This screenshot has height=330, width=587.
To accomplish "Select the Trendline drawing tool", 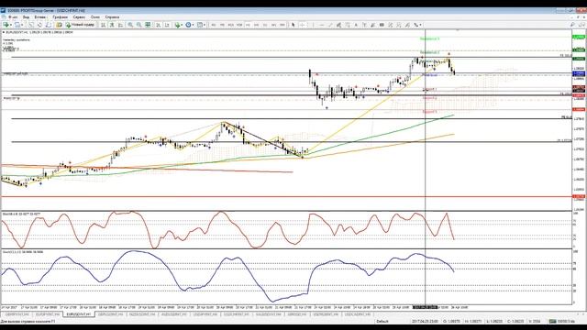I will [330, 25].
